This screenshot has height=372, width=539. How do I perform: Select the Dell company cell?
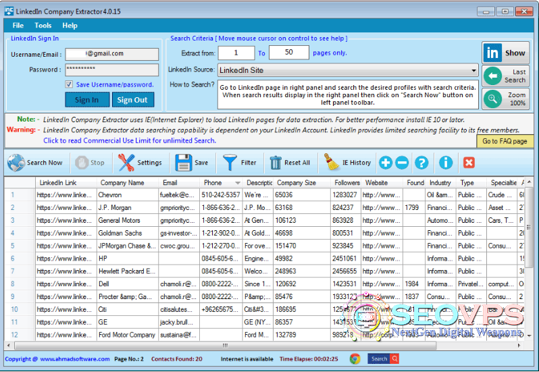(x=128, y=284)
